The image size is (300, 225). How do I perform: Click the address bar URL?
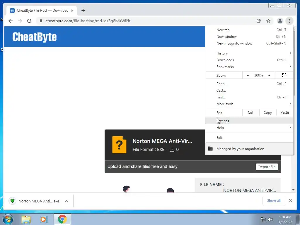click(88, 21)
